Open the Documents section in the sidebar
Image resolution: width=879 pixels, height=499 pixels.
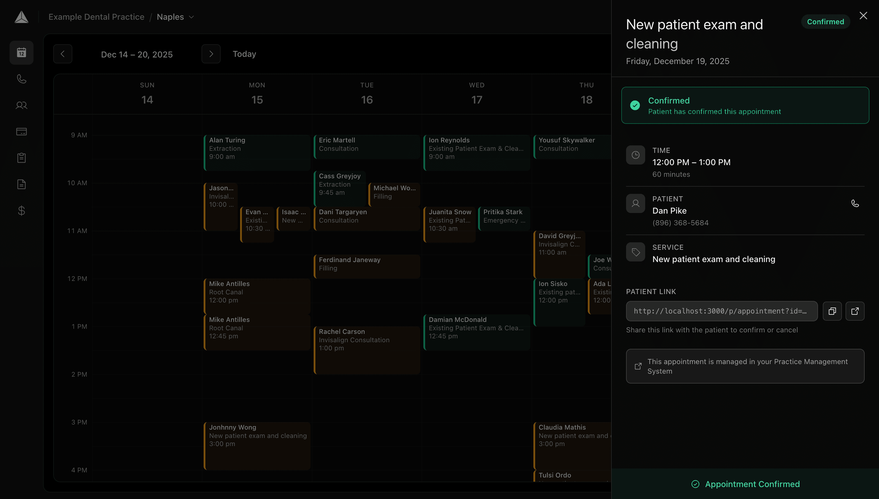[x=21, y=184]
